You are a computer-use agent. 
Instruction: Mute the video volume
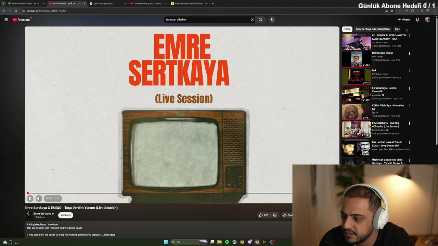[x=39, y=198]
